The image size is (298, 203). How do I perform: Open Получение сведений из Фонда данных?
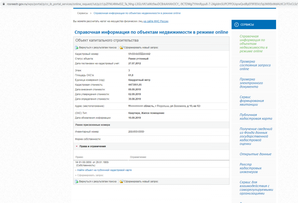[256, 136]
